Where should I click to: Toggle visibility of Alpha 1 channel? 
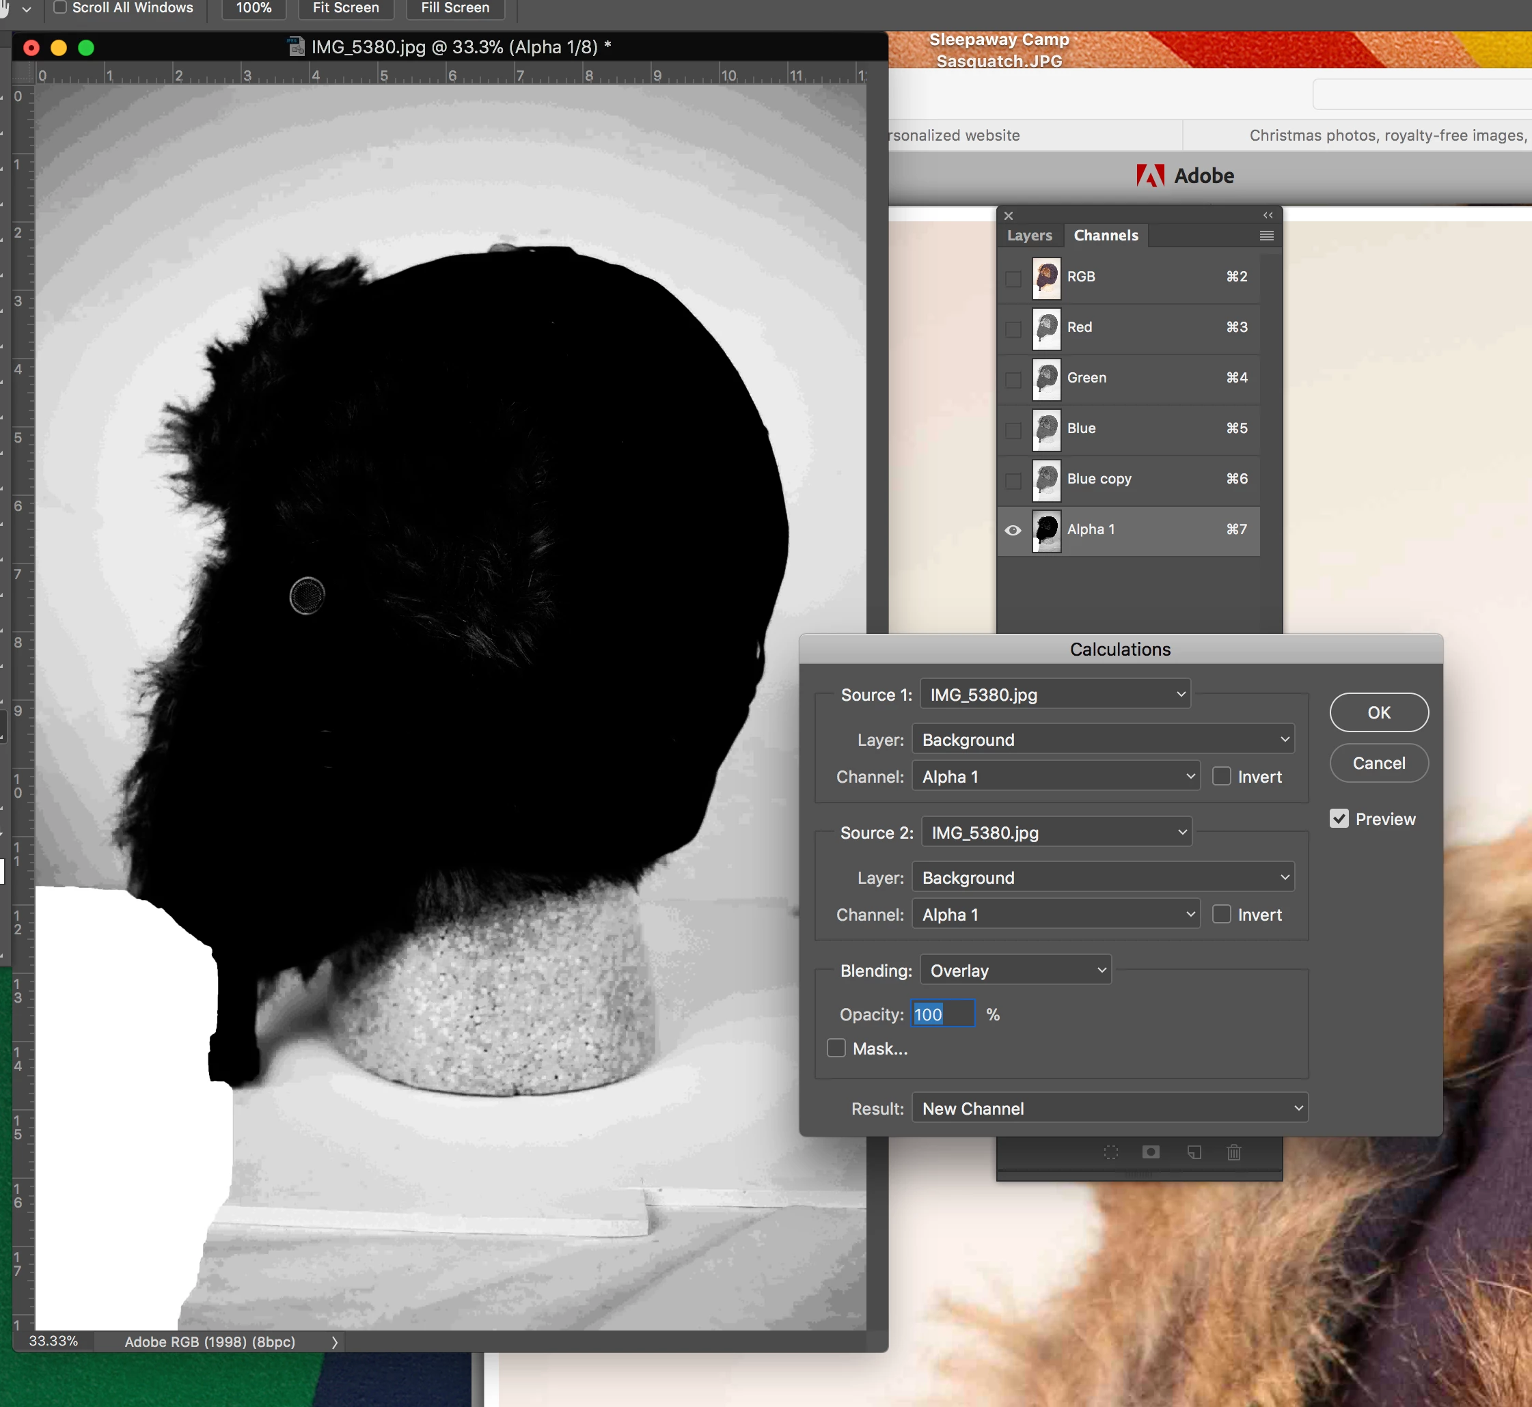pyautogui.click(x=1013, y=530)
